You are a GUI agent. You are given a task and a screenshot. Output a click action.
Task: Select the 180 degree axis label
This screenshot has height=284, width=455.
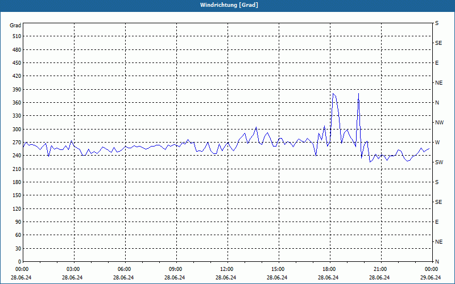pyautogui.click(x=17, y=182)
